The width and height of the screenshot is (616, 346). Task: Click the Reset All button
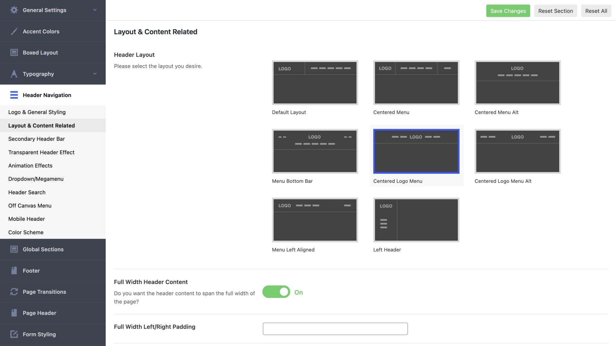(x=596, y=11)
